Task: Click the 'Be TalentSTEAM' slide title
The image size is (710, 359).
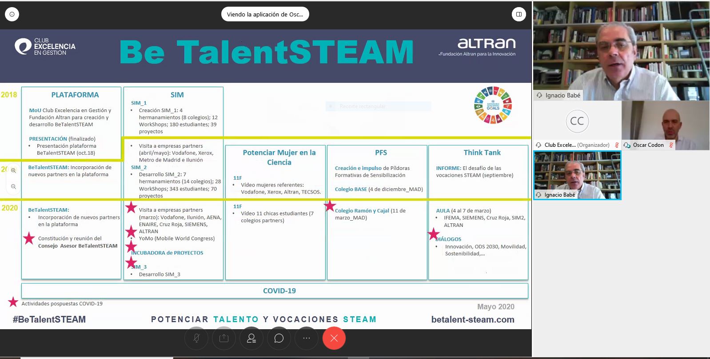Action: (267, 52)
